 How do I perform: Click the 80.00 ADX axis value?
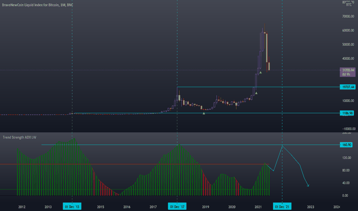click(x=346, y=170)
